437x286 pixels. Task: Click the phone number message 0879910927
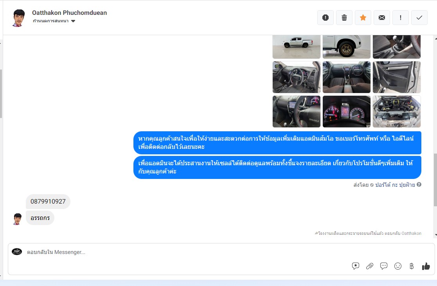point(48,202)
